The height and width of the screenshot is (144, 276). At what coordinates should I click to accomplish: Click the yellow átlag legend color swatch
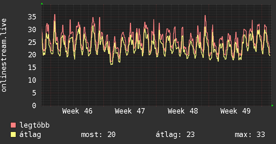(x=13, y=134)
